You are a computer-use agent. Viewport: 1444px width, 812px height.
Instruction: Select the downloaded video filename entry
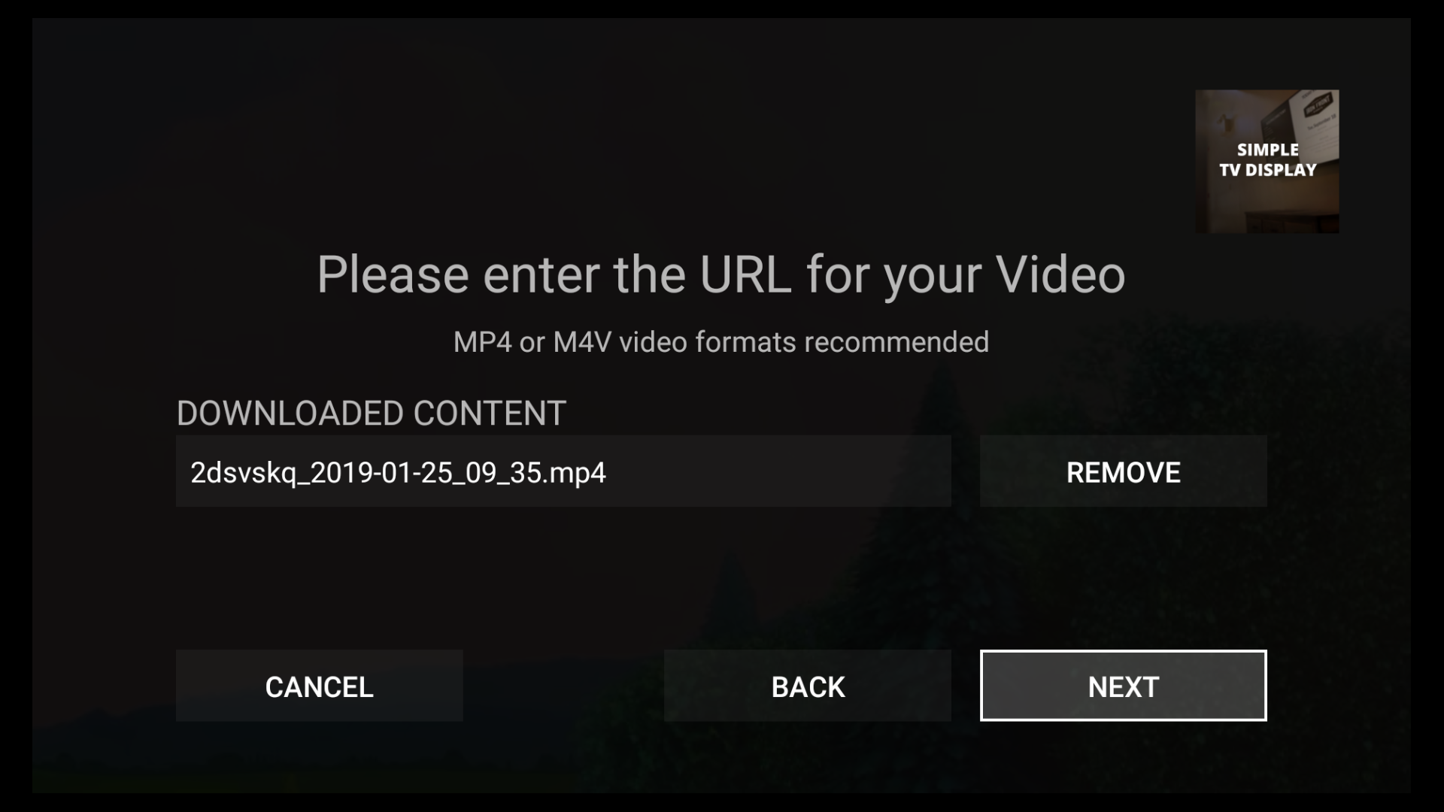[x=398, y=473]
